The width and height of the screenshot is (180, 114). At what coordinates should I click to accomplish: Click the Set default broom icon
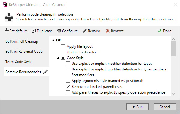coord(7,31)
